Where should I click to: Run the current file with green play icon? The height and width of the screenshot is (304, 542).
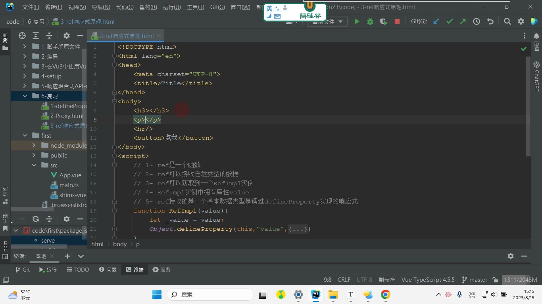tap(357, 22)
